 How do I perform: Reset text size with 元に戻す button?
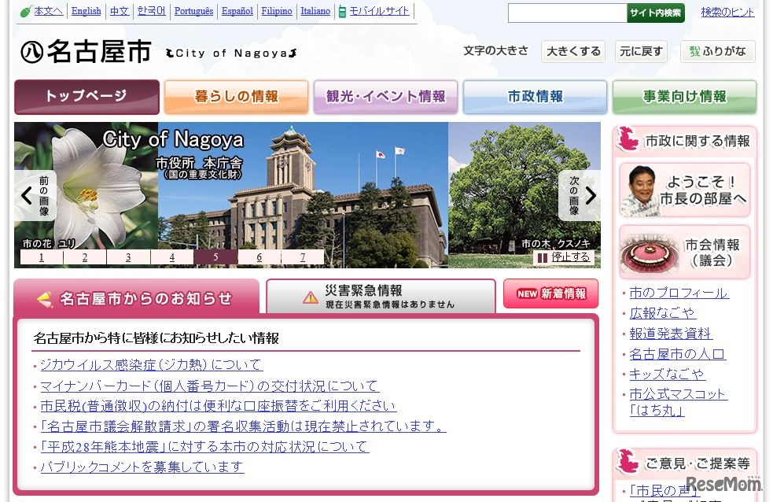(641, 51)
